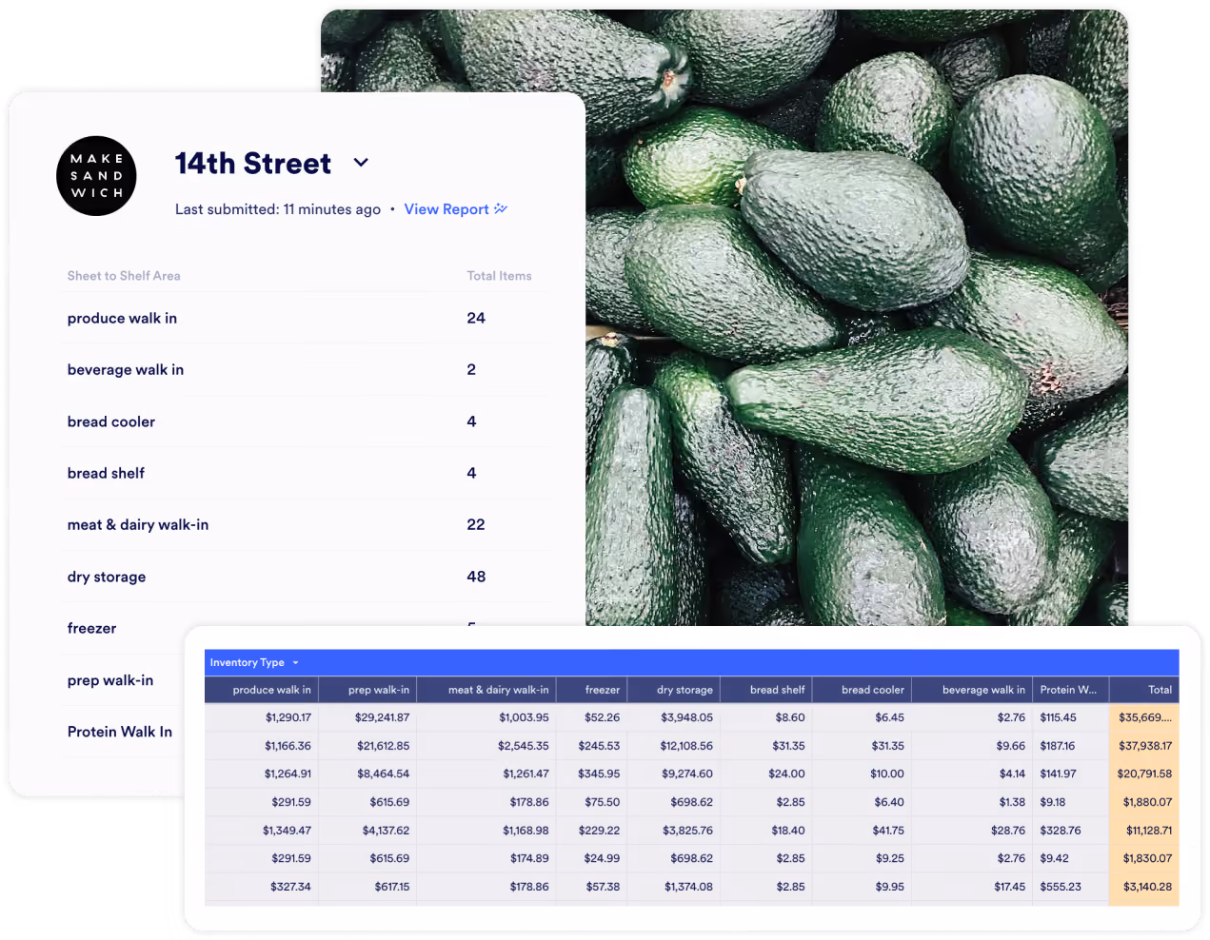Click the 14th Street title
The width and height of the screenshot is (1210, 940).
tap(253, 163)
